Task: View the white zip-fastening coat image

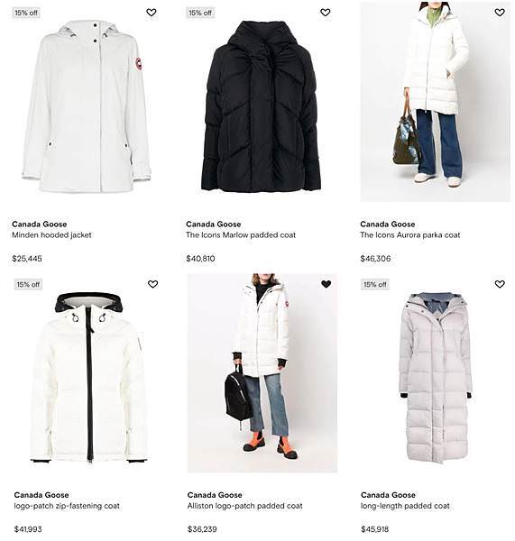Action: click(88, 377)
